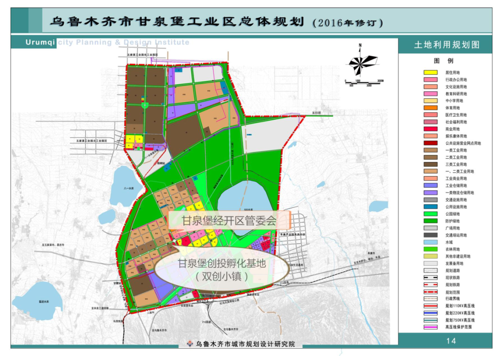The width and height of the screenshot is (503, 356).
Task: Pick the 发展备用地 swatch
Action: tap(430, 263)
